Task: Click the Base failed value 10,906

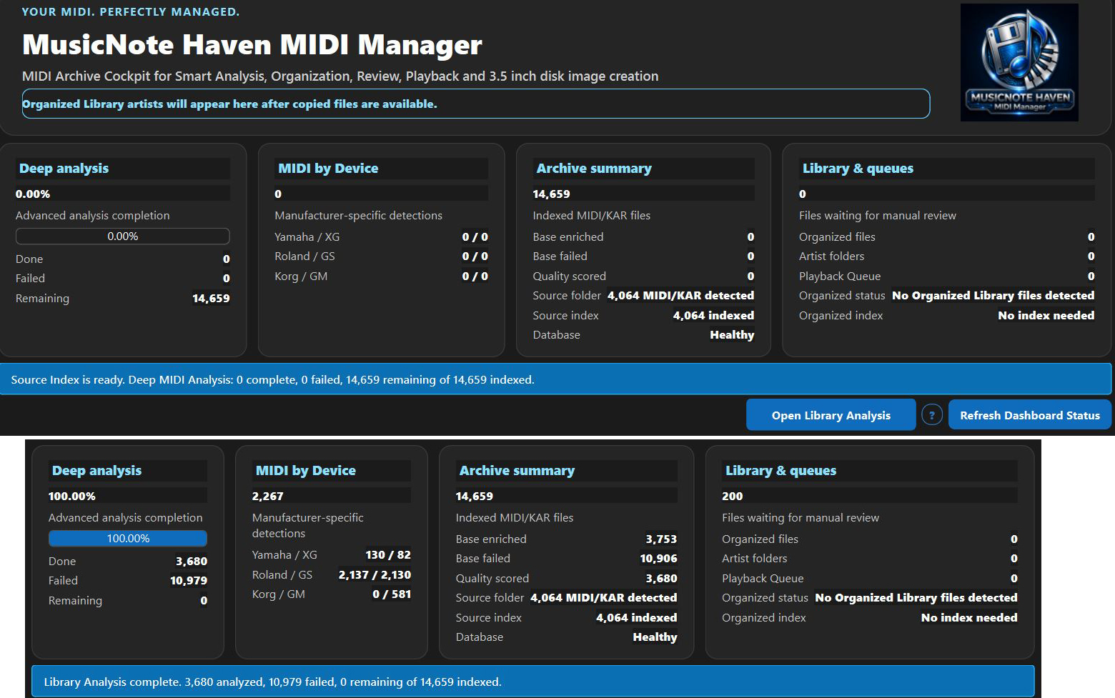Action: [658, 559]
